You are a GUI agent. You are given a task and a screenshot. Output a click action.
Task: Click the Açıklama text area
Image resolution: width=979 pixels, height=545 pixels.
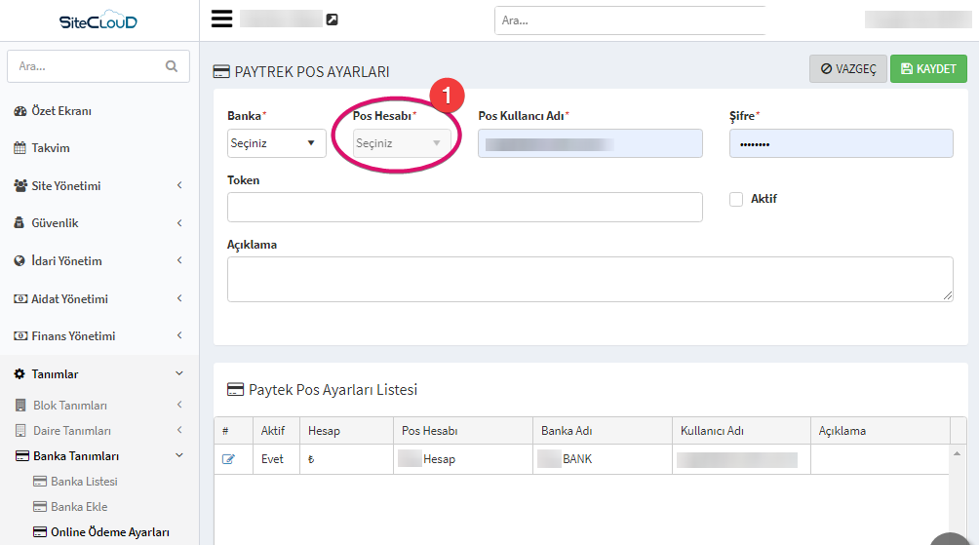click(x=590, y=279)
